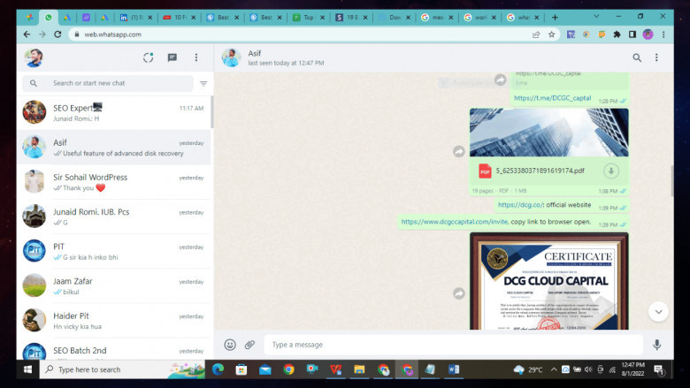
Task: Click the taskbar 'Type here to search' box
Action: 122,369
